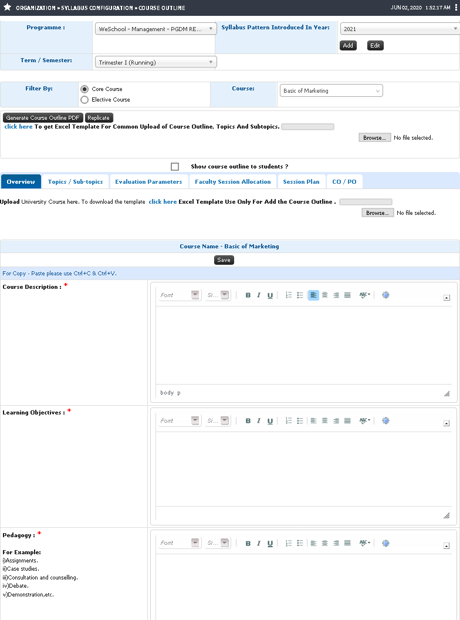Center align in Learning Objectives editor
The width and height of the screenshot is (460, 620).
(324, 421)
